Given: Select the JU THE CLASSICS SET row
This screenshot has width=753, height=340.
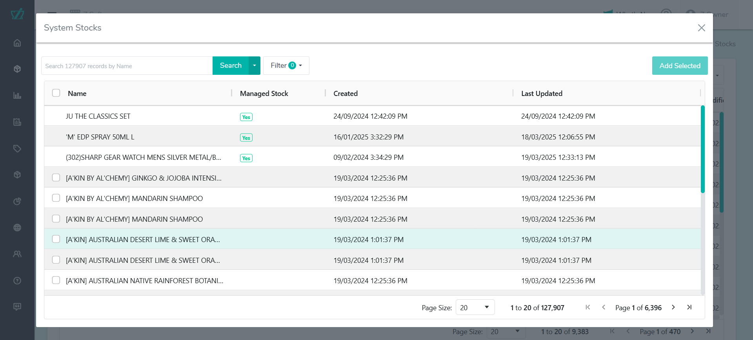Looking at the screenshot, I should [372, 116].
